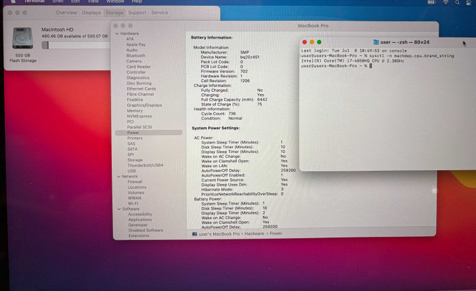The width and height of the screenshot is (476, 291).
Task: Click the Terminal command prompt line
Action: click(x=336, y=66)
